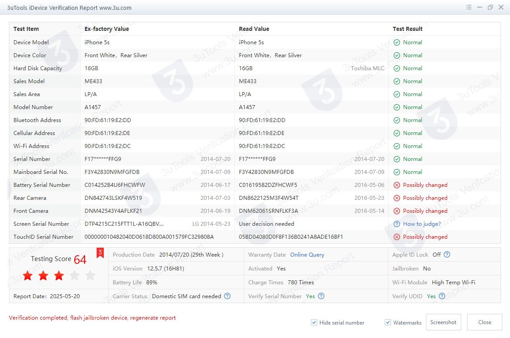Click the LG 2014-05-23 screen date
This screenshot has height=338, width=510.
point(211,224)
